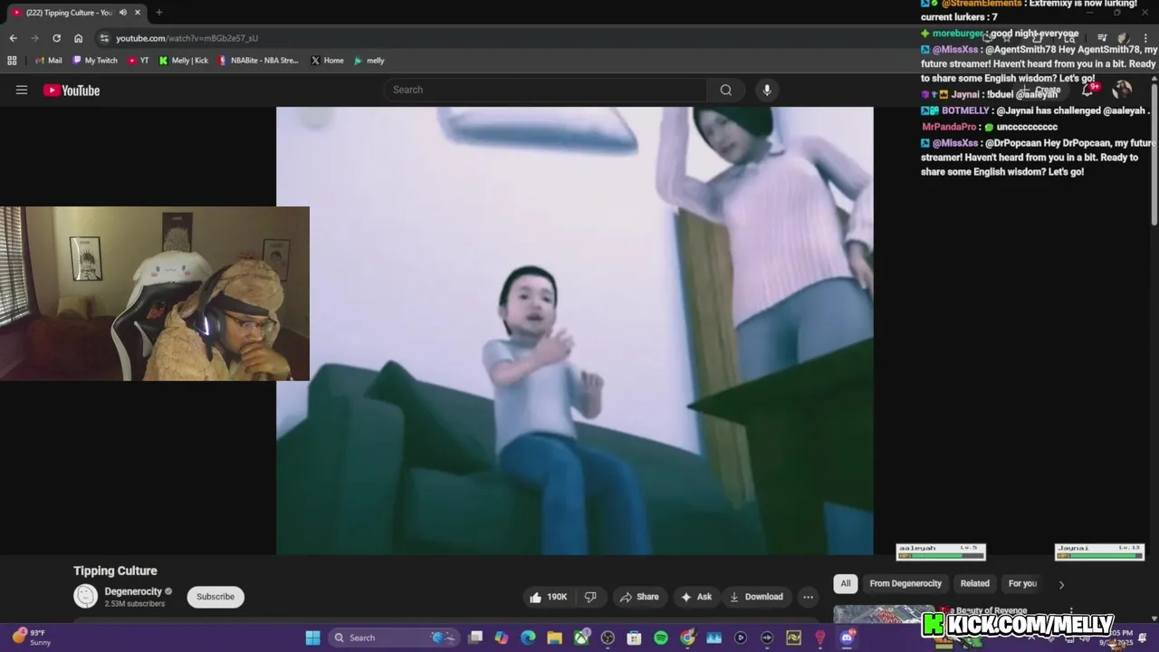
Task: Open the account avatar menu
Action: 1122,89
